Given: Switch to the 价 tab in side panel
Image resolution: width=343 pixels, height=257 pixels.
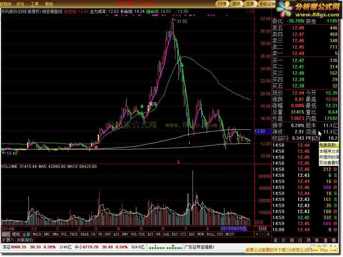Looking at the screenshot, I should pyautogui.click(x=284, y=240).
